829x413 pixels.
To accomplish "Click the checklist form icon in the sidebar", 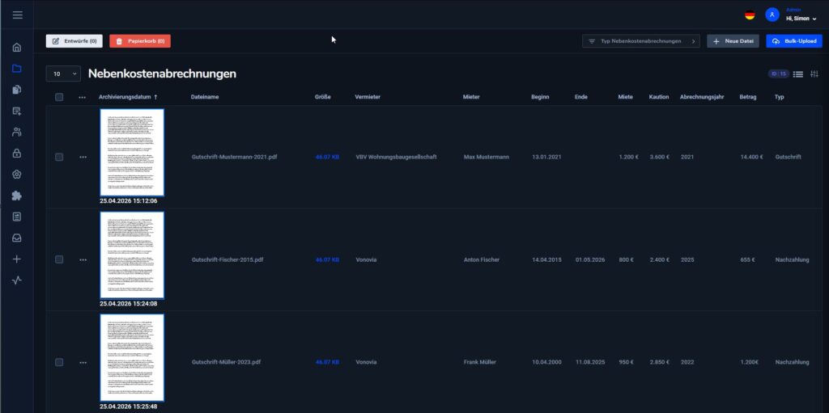I will (17, 217).
